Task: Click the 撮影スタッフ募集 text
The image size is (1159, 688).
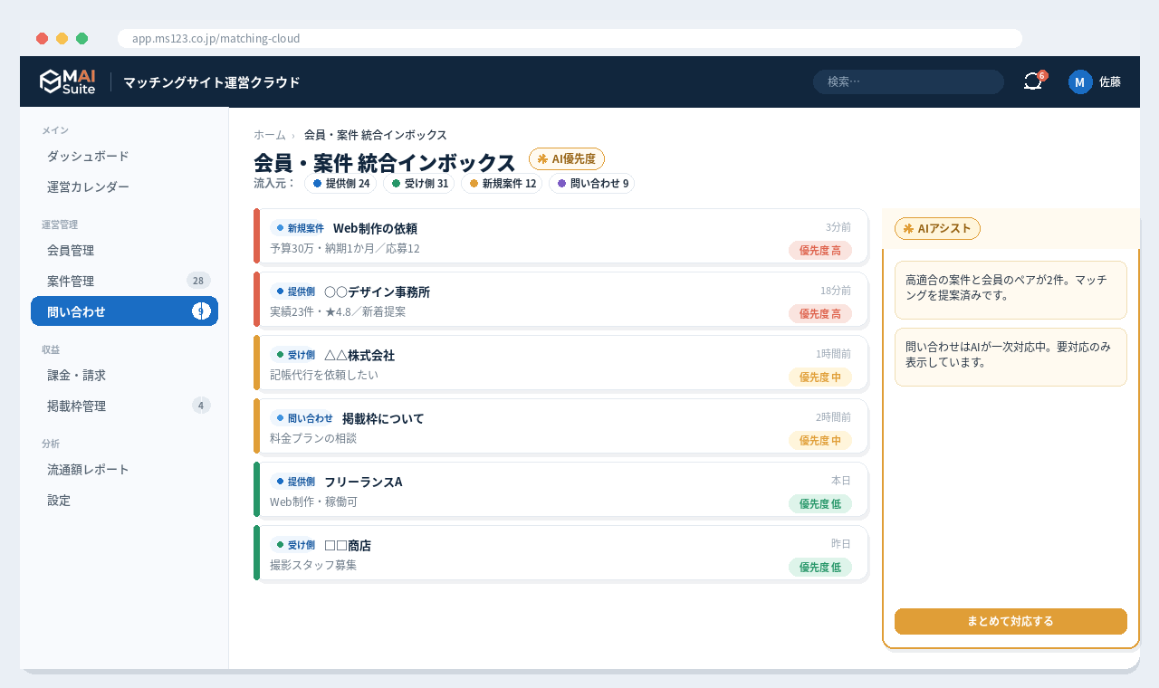Action: pyautogui.click(x=313, y=565)
